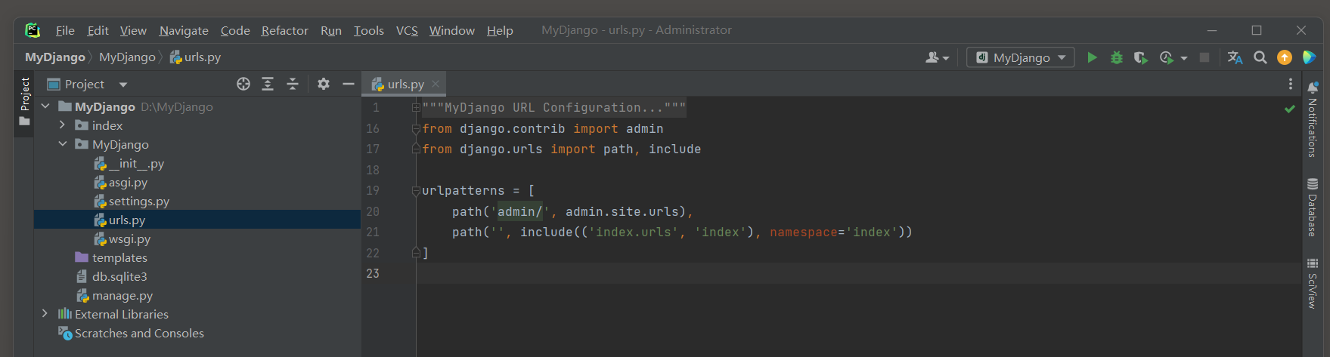Open editor tab options three-dot menu
Image resolution: width=1330 pixels, height=357 pixels.
(1290, 84)
